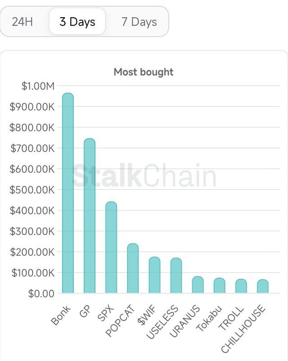Screen dimensions: 288x361
Task: Click the SPX bar
Action: (111, 247)
